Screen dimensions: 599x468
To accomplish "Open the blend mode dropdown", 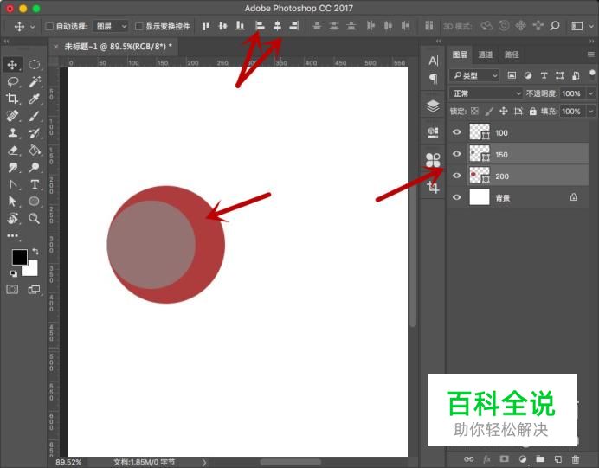I will tap(486, 93).
